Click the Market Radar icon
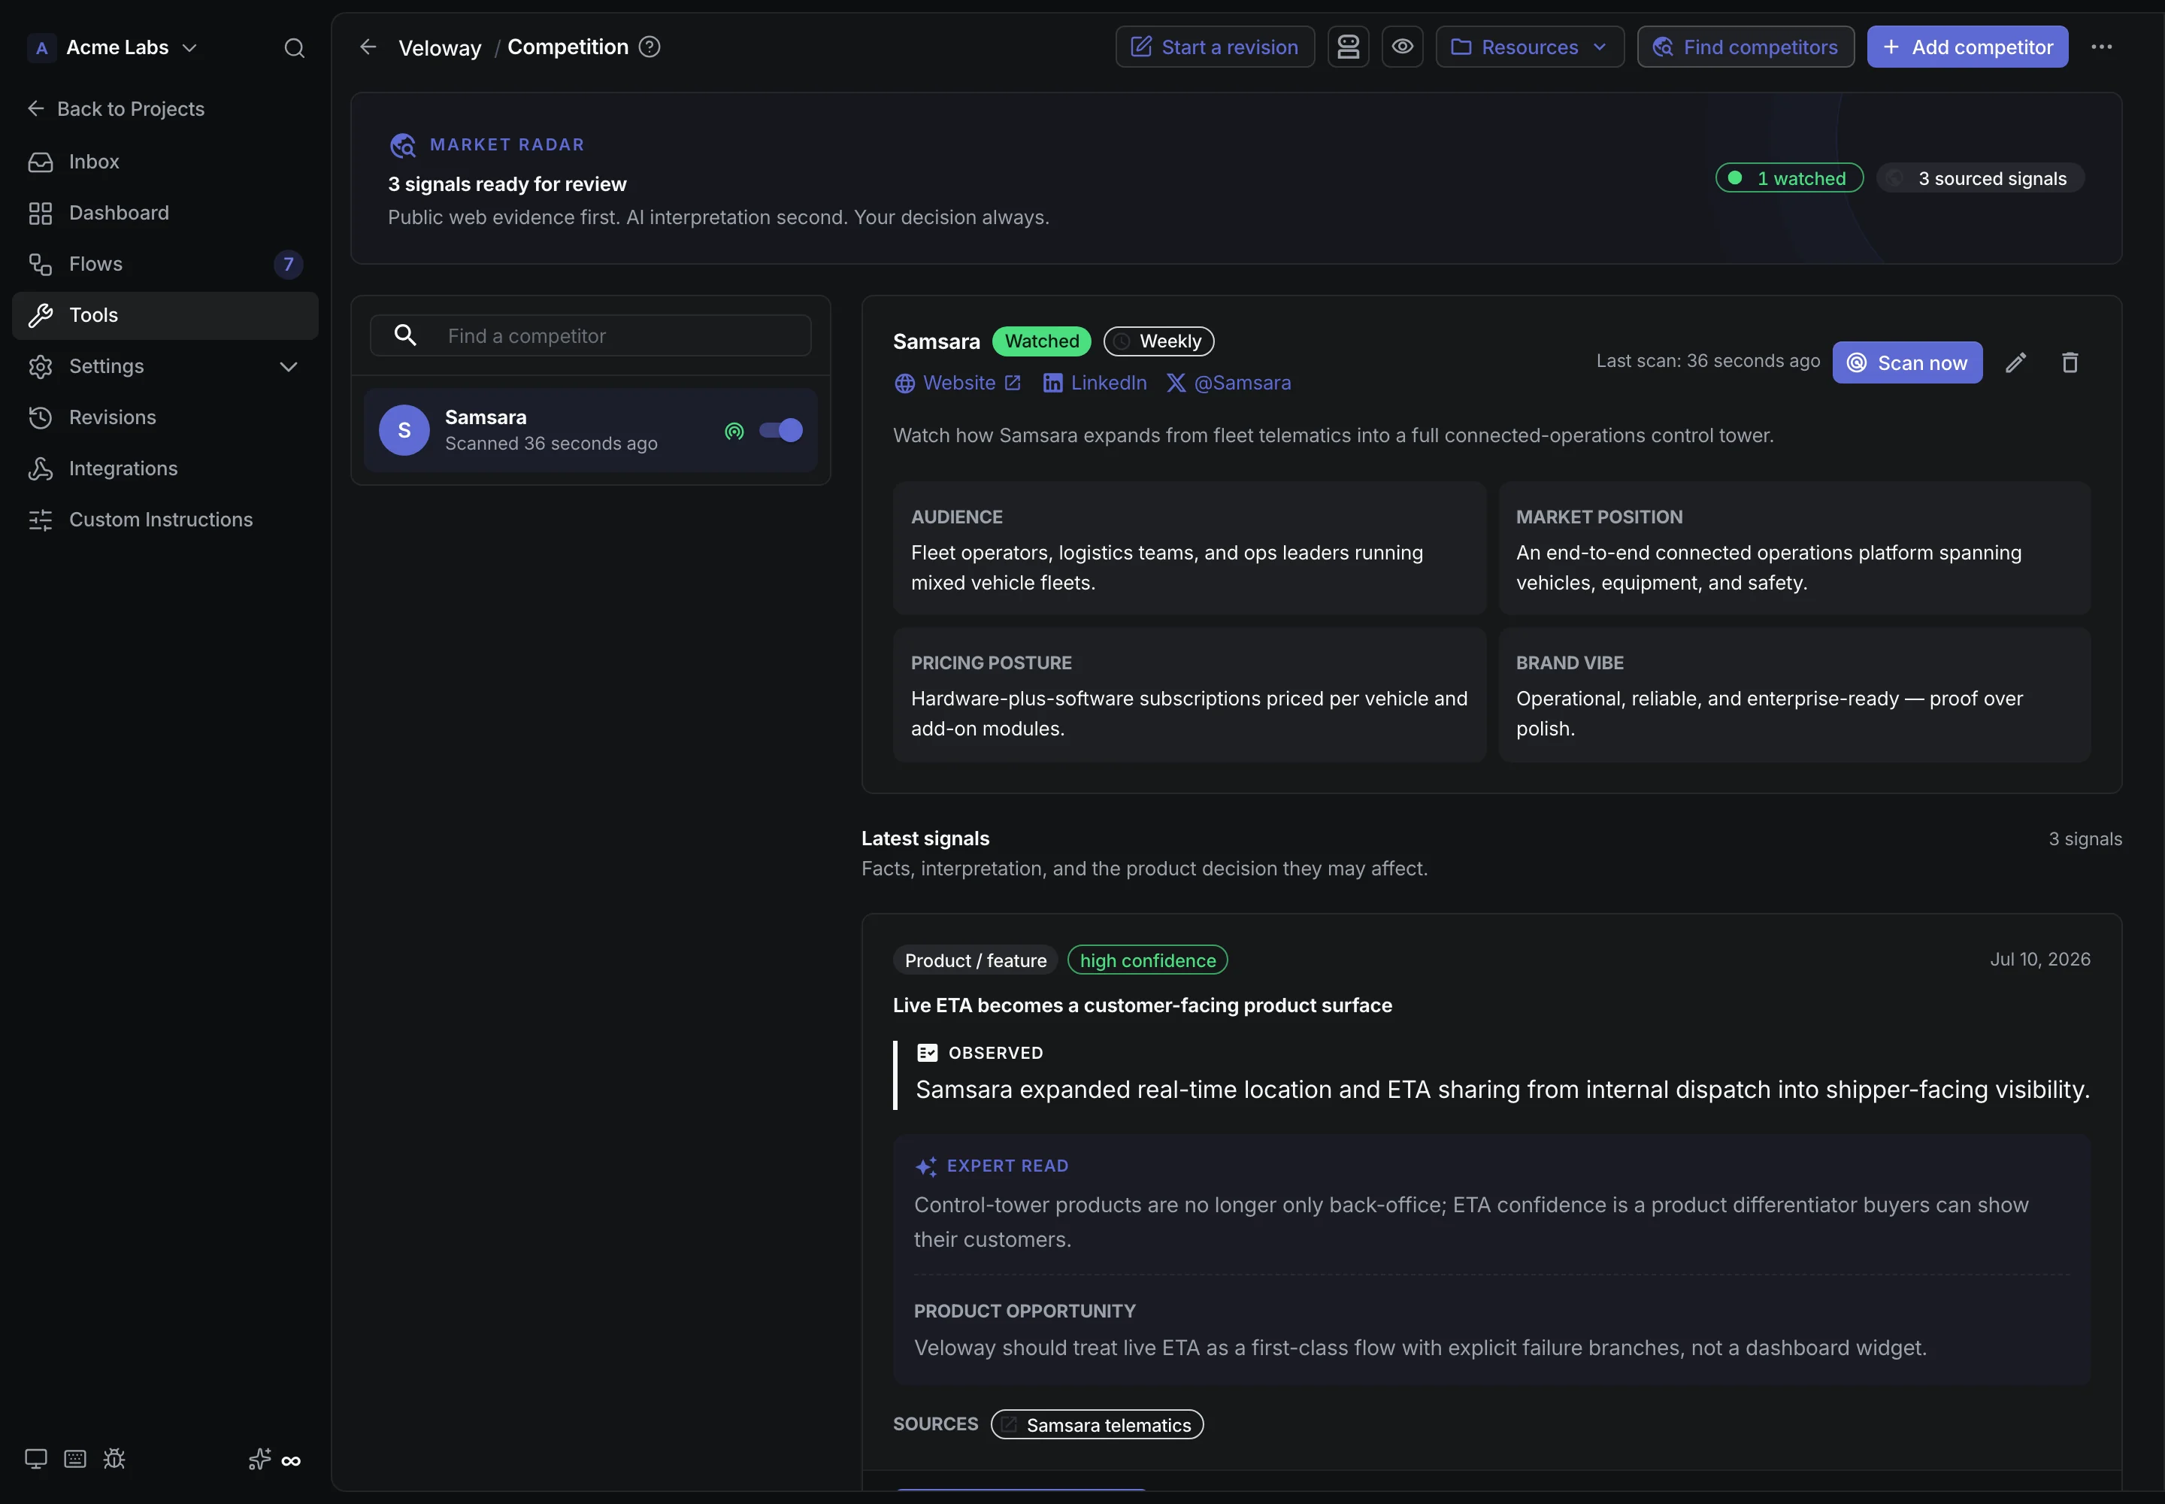 click(402, 145)
